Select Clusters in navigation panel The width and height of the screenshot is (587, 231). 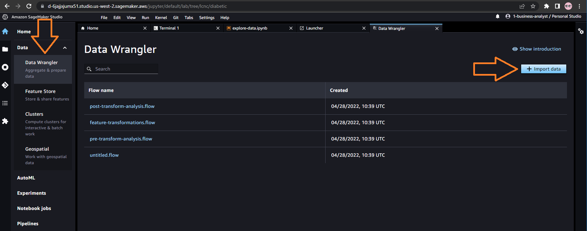tap(43, 124)
